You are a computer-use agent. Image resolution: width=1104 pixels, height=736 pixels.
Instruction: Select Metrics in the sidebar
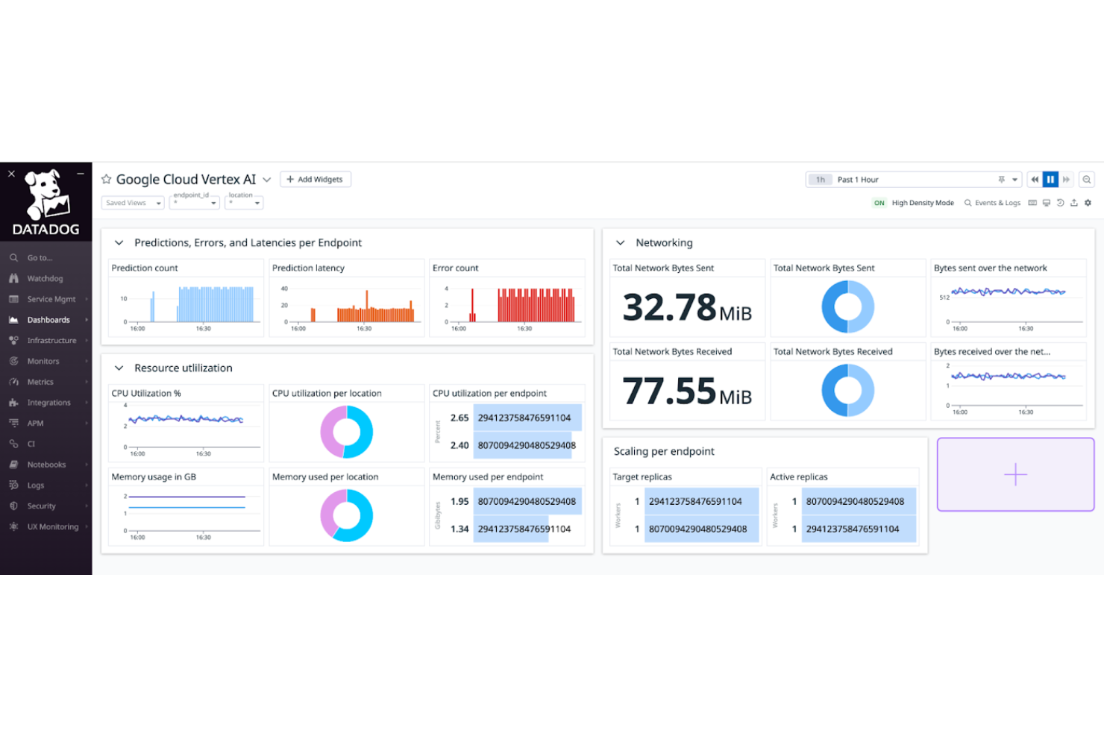click(x=39, y=382)
